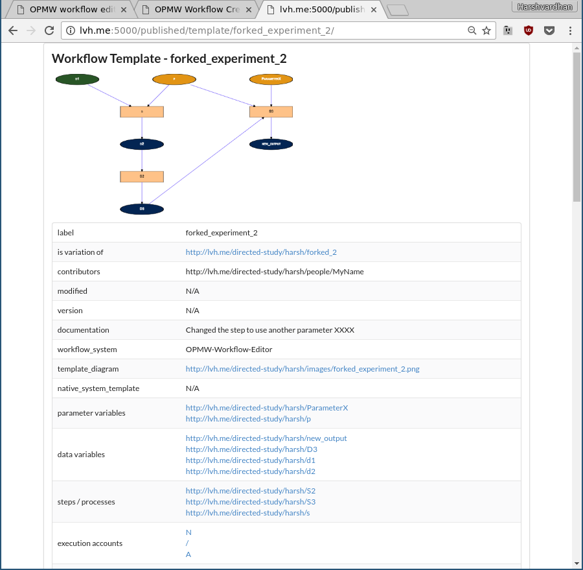Select the lvh.me:5000/published tab
The height and width of the screenshot is (570, 583).
[x=319, y=9]
